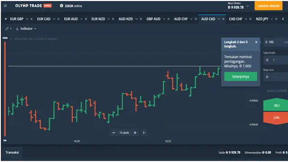Expand the AUD NZD tab dropdown
This screenshot has height=162, width=288.
tap(136, 19)
